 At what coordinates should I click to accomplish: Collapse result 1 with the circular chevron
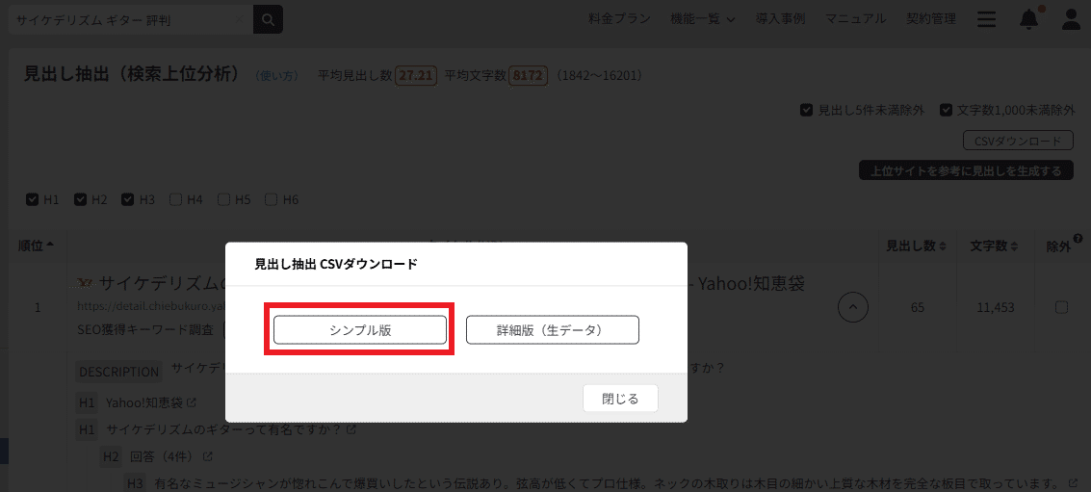click(853, 307)
